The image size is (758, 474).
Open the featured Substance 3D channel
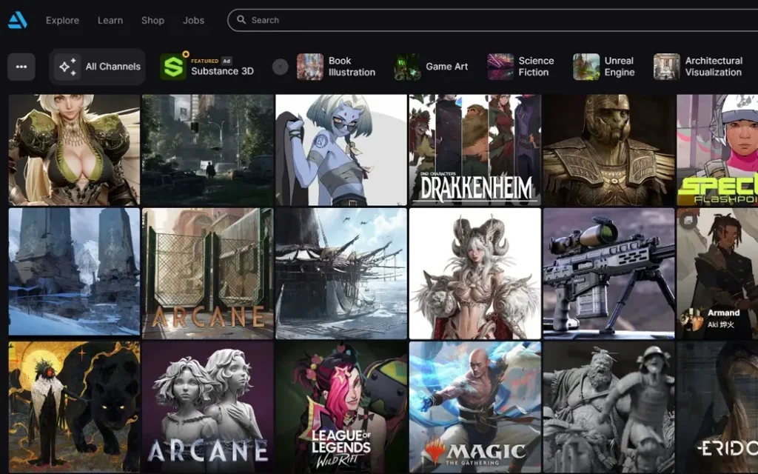[207, 66]
